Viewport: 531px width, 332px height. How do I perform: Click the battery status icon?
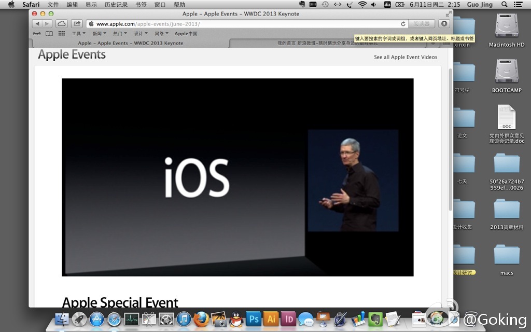click(400, 4)
